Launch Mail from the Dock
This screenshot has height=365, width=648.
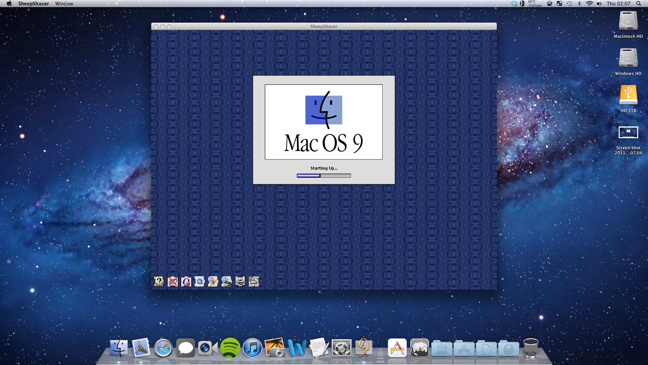pos(141,348)
